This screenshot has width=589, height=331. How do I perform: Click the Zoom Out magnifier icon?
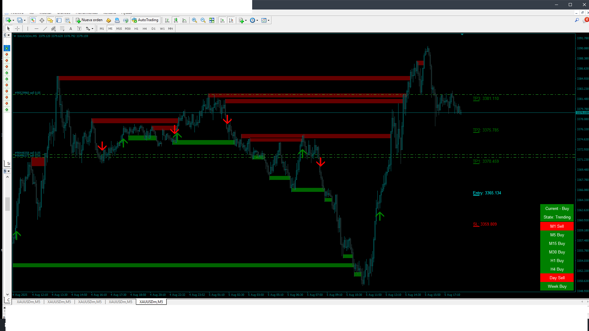click(203, 20)
